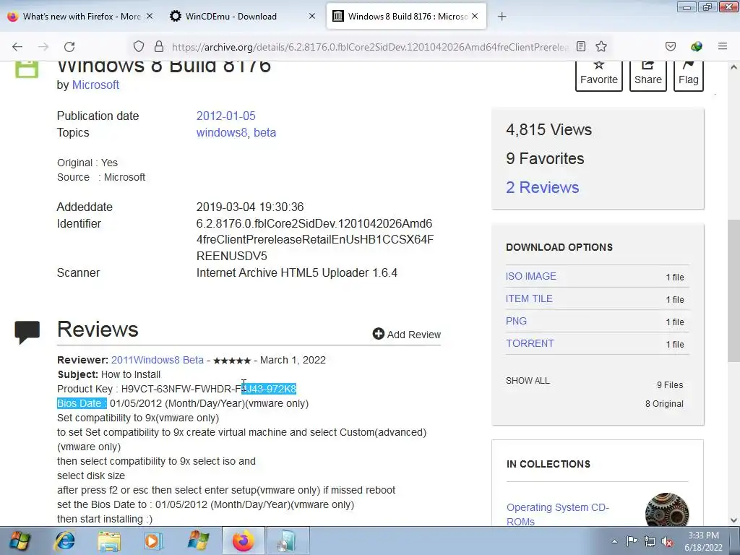Click the 4,815 Views text

pos(549,130)
